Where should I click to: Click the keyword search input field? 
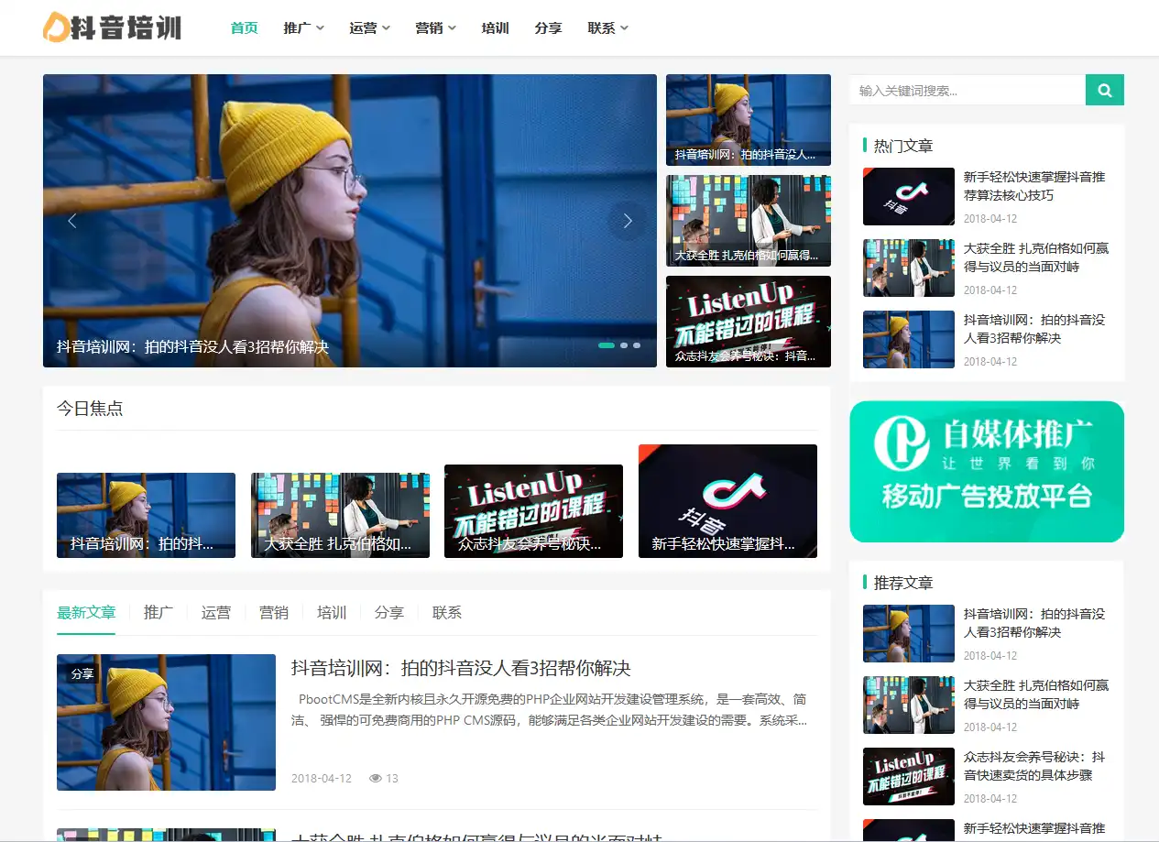coord(968,90)
